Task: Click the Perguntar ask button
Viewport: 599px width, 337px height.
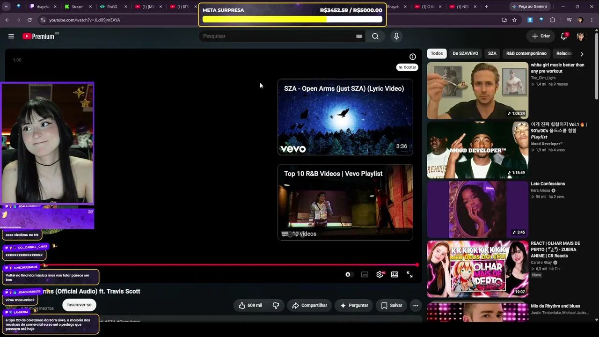Action: point(354,305)
